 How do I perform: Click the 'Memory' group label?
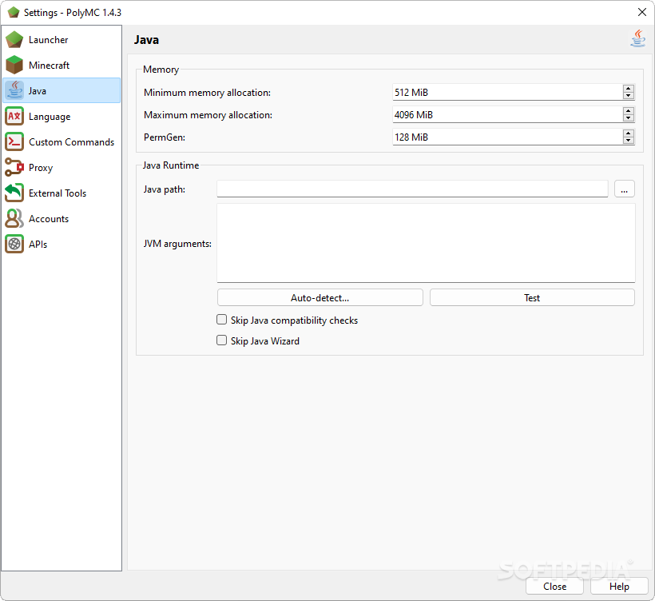click(x=161, y=70)
